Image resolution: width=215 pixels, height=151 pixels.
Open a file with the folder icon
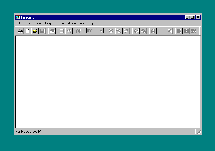pos(35,31)
